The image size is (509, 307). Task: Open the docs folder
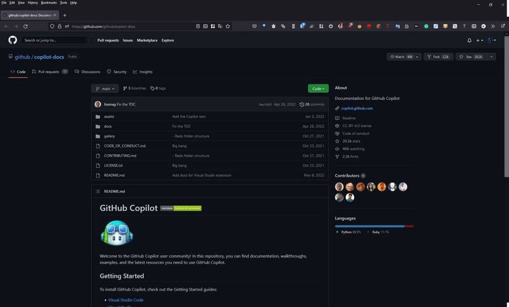click(x=108, y=126)
